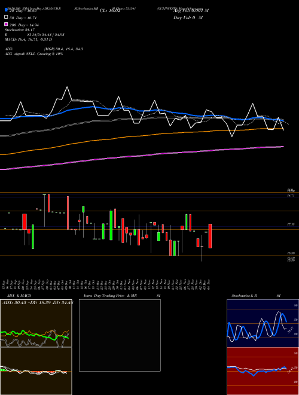Open the empty intraday trading price chart box
This screenshot has width=299, height=395.
[120, 335]
